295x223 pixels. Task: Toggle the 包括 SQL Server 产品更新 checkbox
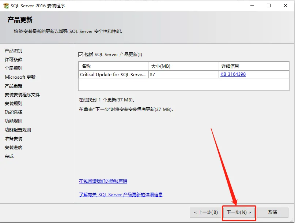[80, 55]
